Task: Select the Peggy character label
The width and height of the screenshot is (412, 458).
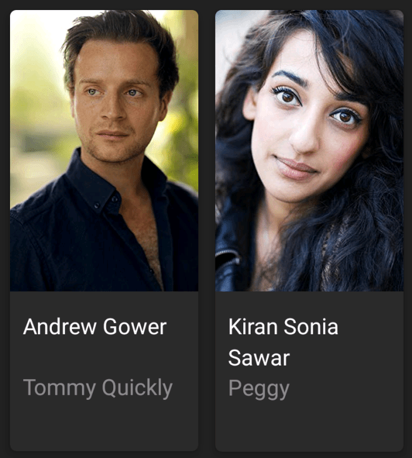Action: tap(259, 389)
